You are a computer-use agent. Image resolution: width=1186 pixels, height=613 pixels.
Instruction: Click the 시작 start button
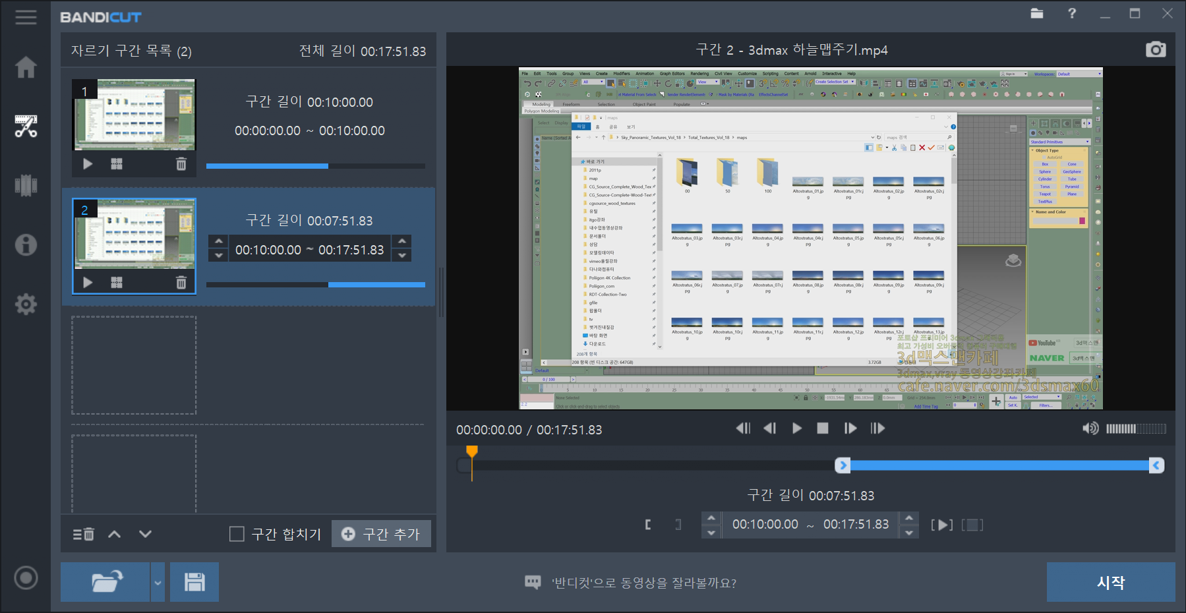(x=1111, y=582)
